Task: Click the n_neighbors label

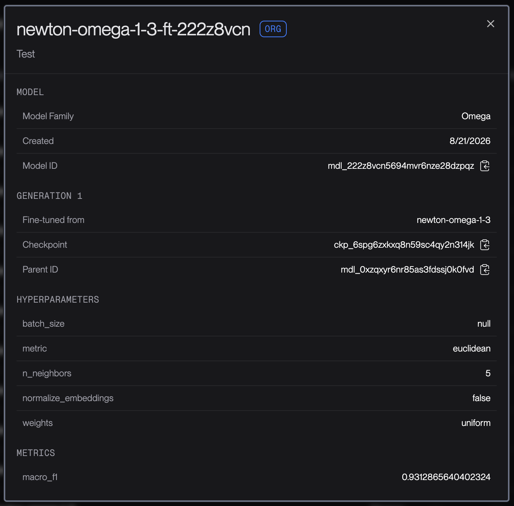Action: tap(47, 373)
